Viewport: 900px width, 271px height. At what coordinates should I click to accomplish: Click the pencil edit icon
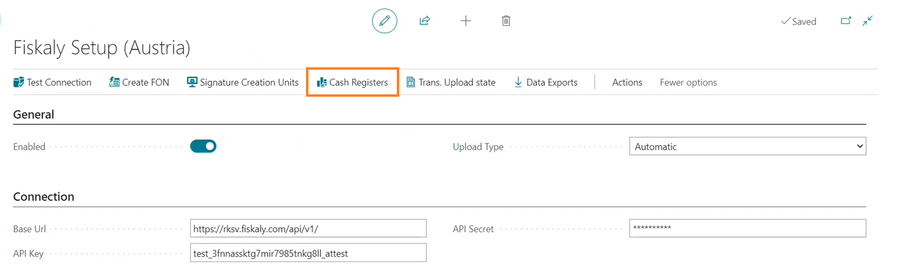[385, 21]
